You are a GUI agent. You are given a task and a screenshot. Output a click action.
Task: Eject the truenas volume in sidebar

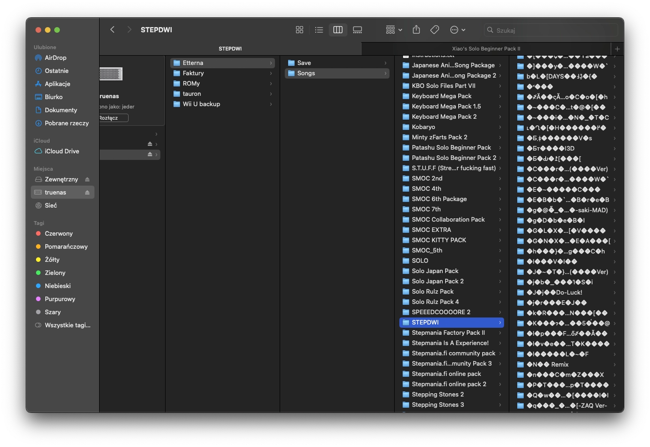87,193
